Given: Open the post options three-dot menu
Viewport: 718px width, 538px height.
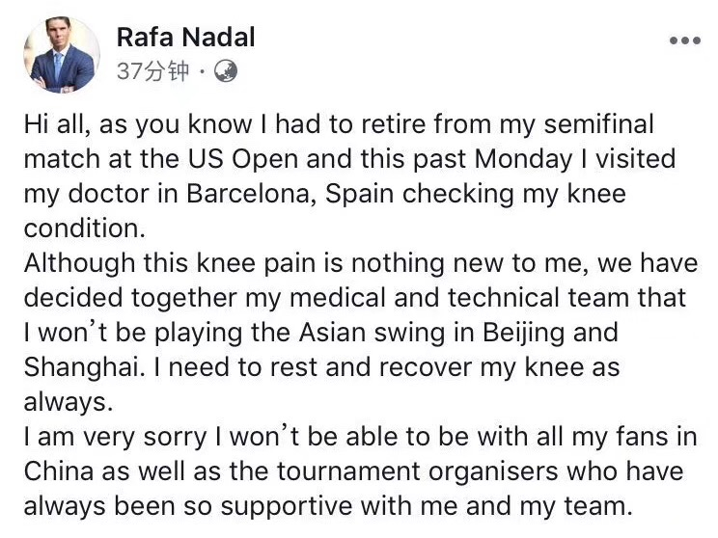Looking at the screenshot, I should (x=684, y=40).
